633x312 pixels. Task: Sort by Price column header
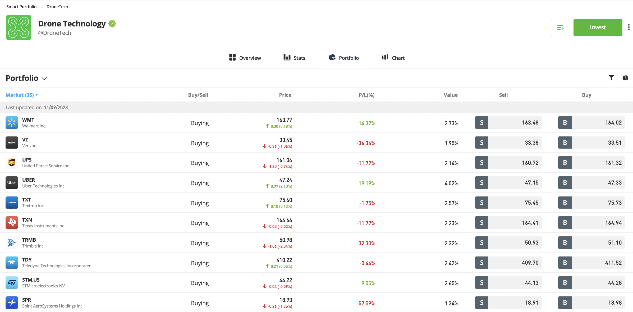tap(285, 95)
